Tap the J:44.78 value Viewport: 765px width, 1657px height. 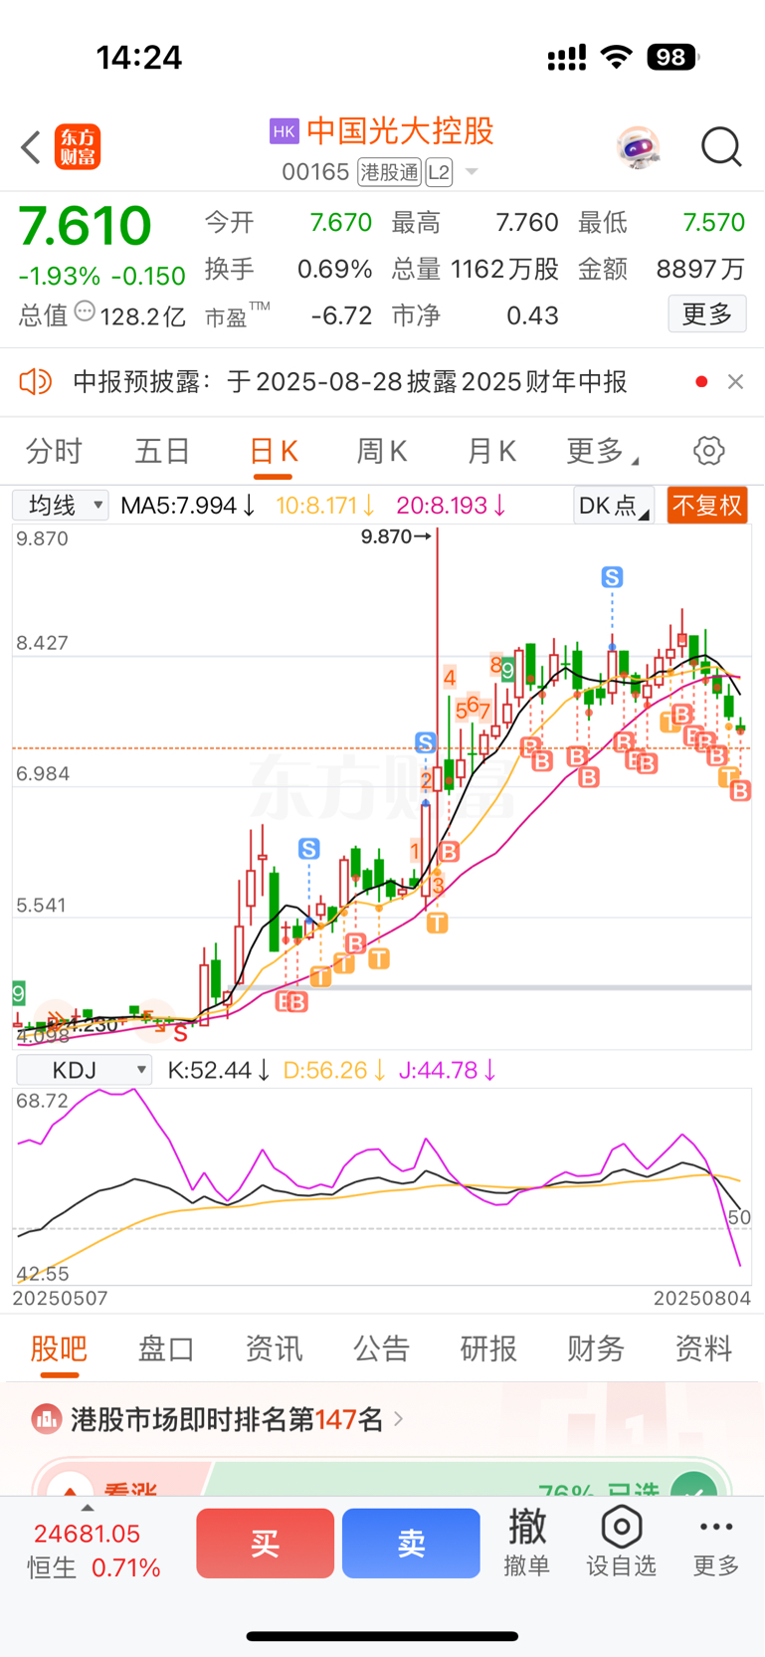[x=447, y=1071]
